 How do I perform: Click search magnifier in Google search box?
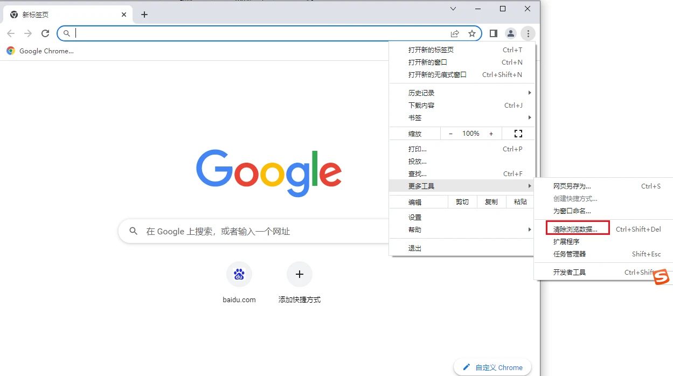(x=134, y=231)
